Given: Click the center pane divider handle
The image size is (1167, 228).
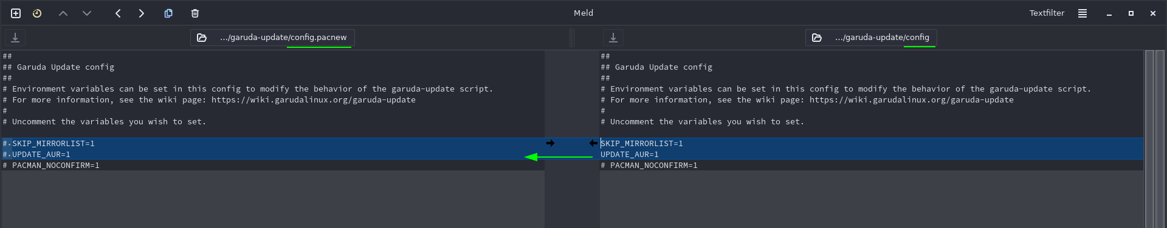Looking at the screenshot, I should coord(571,38).
